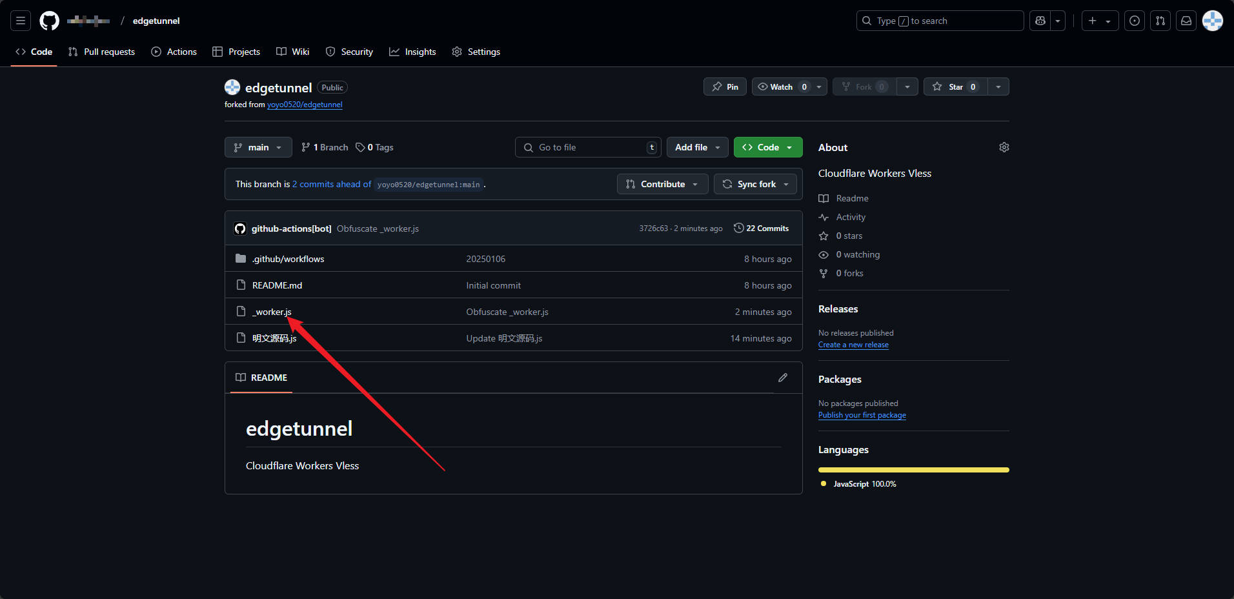Screen dimensions: 1234x599
Task: Switch to Actions tab
Action: 174,52
